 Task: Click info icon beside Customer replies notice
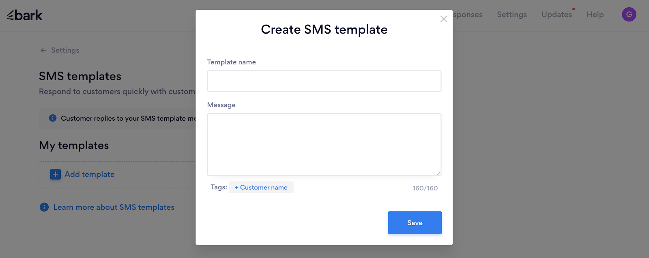tap(53, 118)
